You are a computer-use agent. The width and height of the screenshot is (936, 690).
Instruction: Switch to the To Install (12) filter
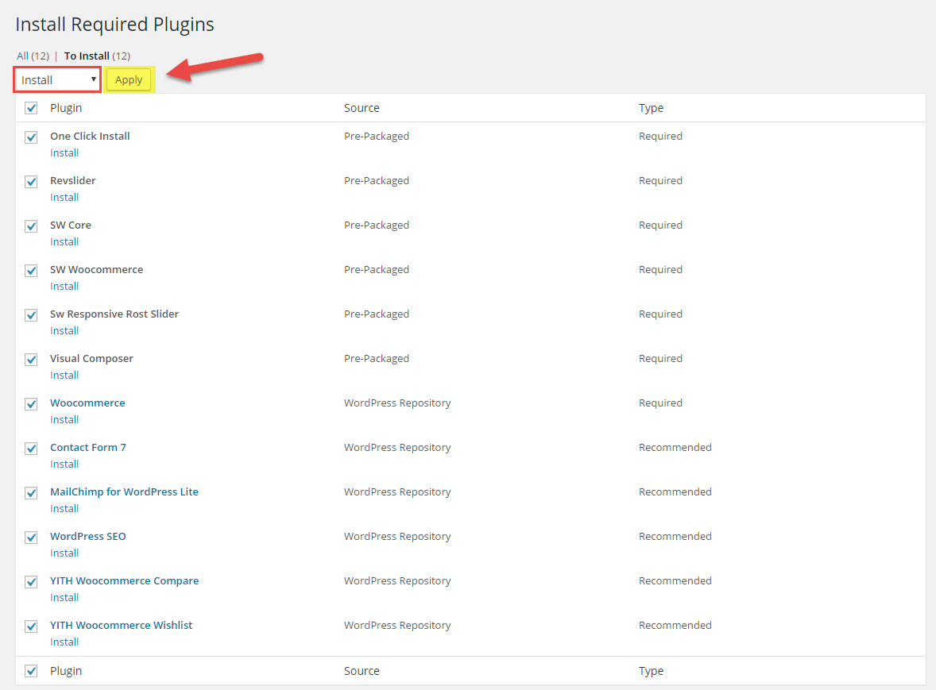(x=97, y=56)
